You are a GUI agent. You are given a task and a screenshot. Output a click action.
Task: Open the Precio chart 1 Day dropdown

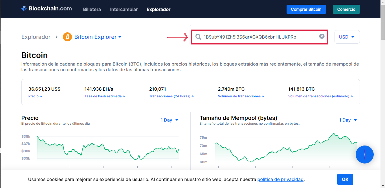[x=170, y=120]
